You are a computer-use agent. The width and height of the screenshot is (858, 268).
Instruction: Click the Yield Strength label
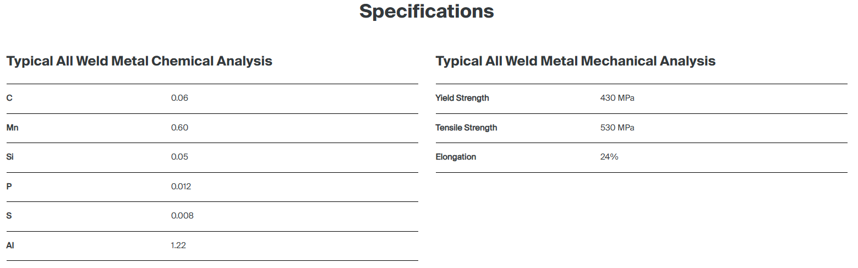pyautogui.click(x=462, y=98)
